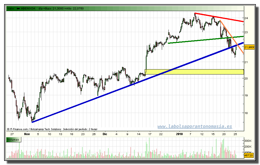Select the green horizontal support line
260x165 pixels.
pyautogui.click(x=206, y=40)
